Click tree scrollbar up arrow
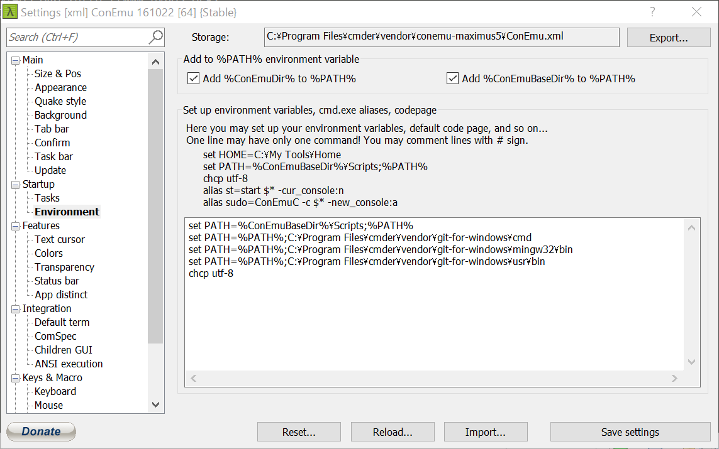 tap(155, 62)
